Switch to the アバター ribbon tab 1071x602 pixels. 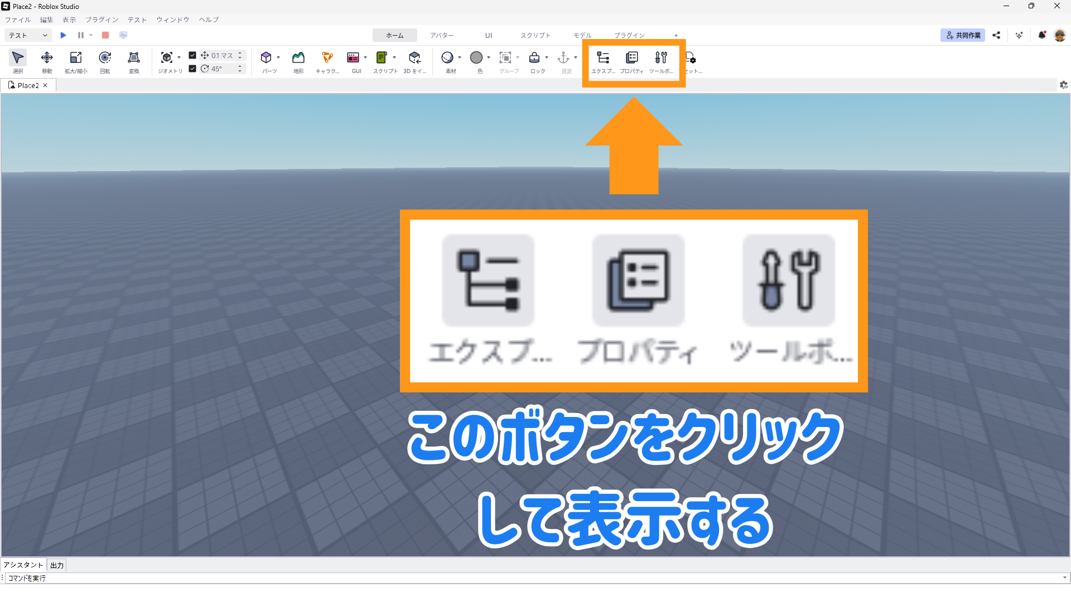click(442, 35)
